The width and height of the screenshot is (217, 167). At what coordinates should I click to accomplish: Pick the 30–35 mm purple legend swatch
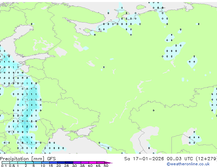pos(77,163)
